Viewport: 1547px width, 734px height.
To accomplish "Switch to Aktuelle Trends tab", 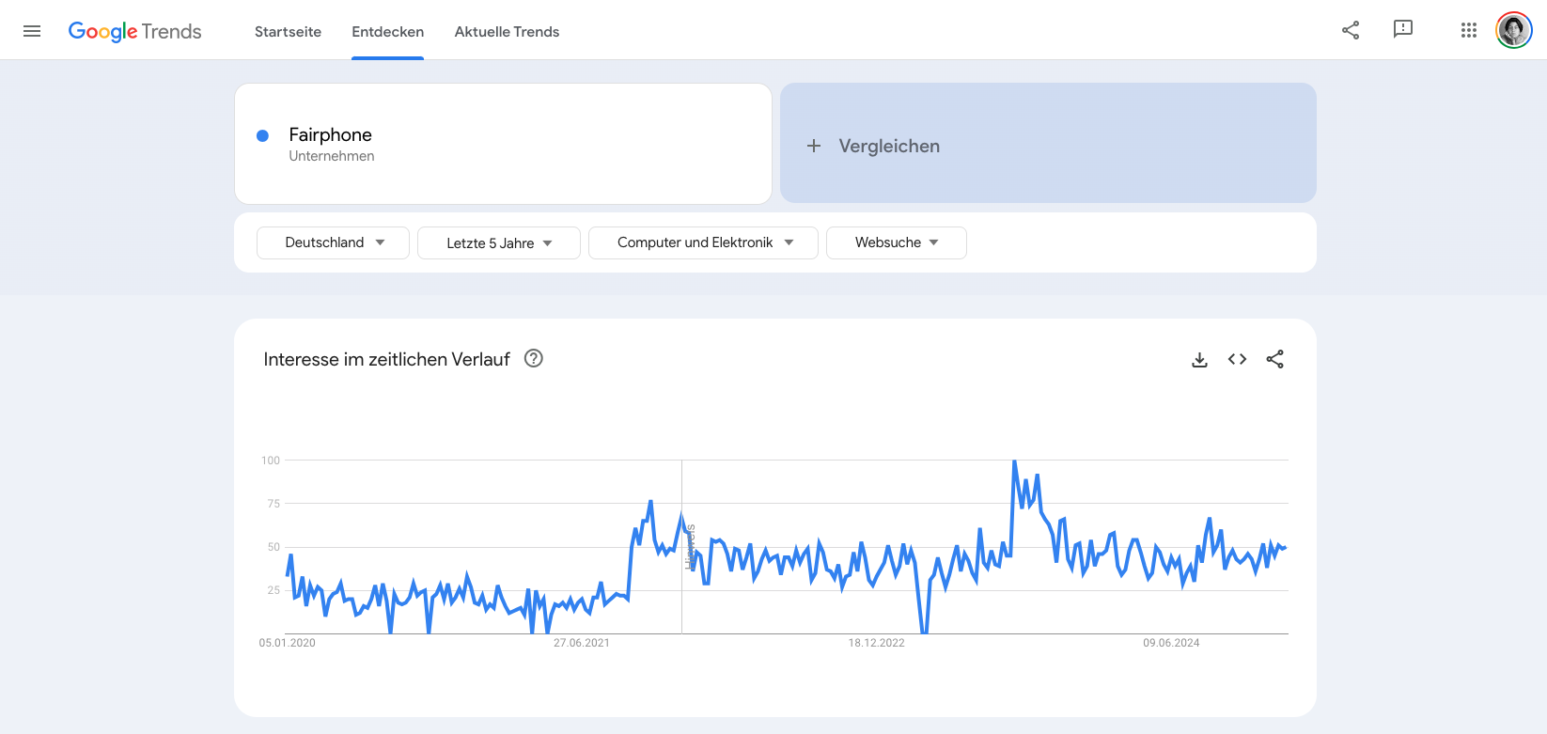I will (507, 31).
